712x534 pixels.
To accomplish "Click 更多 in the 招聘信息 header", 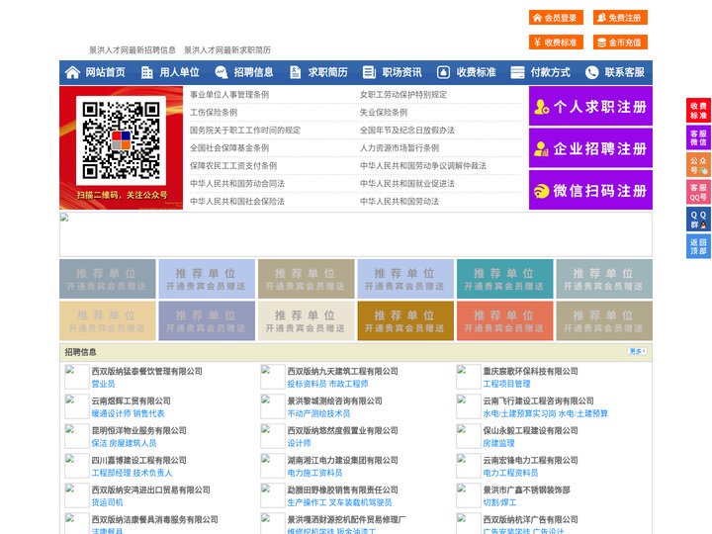I will 637,351.
